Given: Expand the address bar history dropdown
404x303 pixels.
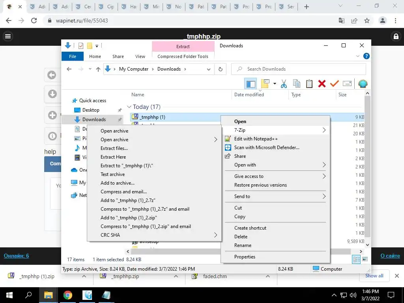Looking at the screenshot, I should pos(209,69).
